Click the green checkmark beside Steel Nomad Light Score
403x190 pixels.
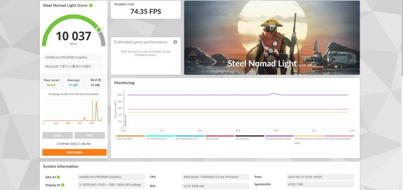[91, 5]
